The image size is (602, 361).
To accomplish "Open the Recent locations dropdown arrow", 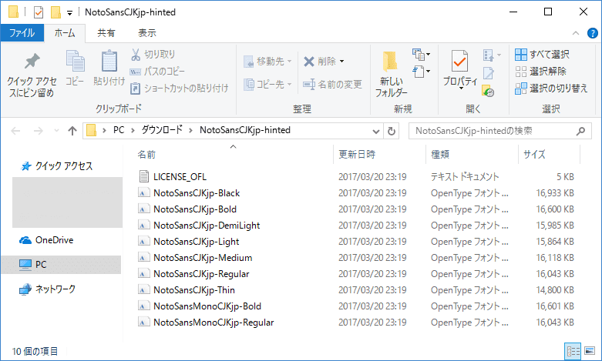I will point(56,131).
